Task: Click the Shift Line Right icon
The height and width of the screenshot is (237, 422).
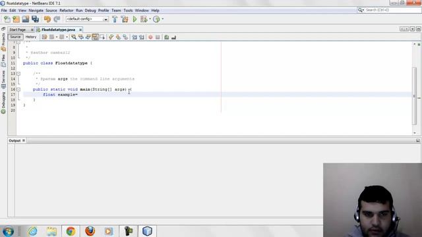Action: click(142, 37)
